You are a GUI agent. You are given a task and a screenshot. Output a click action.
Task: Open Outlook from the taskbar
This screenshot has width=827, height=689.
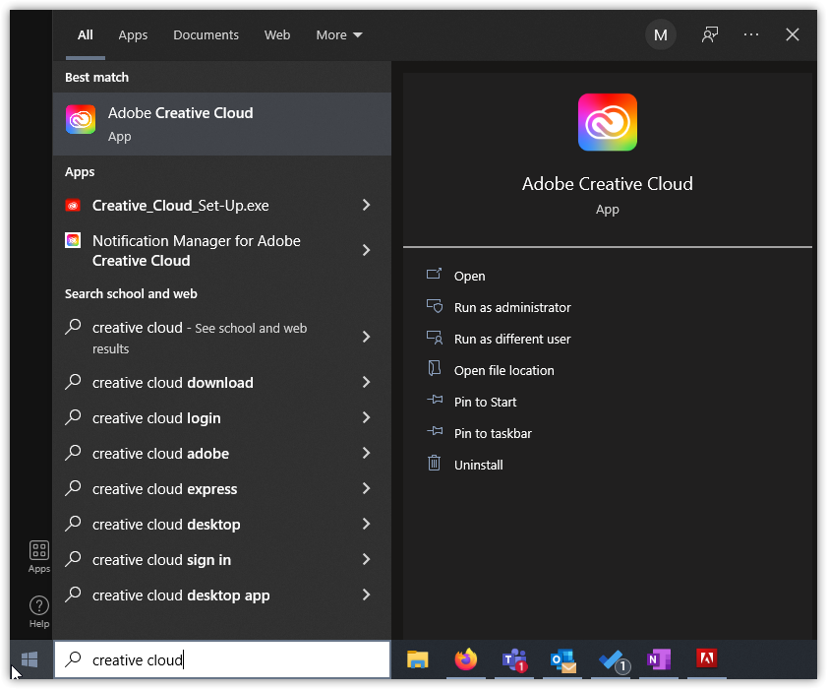pyautogui.click(x=562, y=660)
